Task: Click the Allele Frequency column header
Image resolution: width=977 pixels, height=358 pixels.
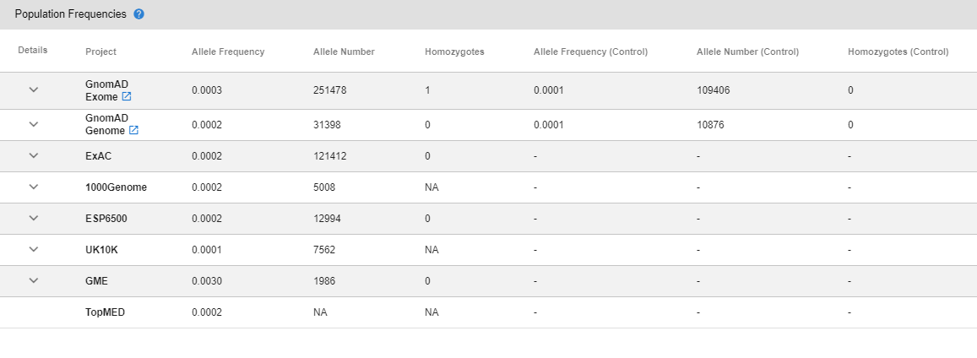Action: (228, 52)
